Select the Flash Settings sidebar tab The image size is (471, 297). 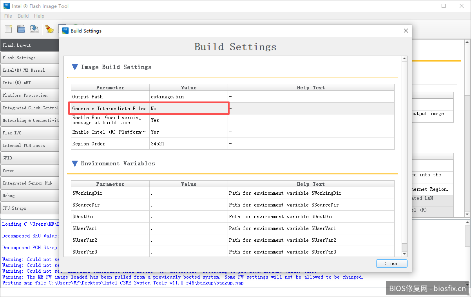tap(29, 58)
